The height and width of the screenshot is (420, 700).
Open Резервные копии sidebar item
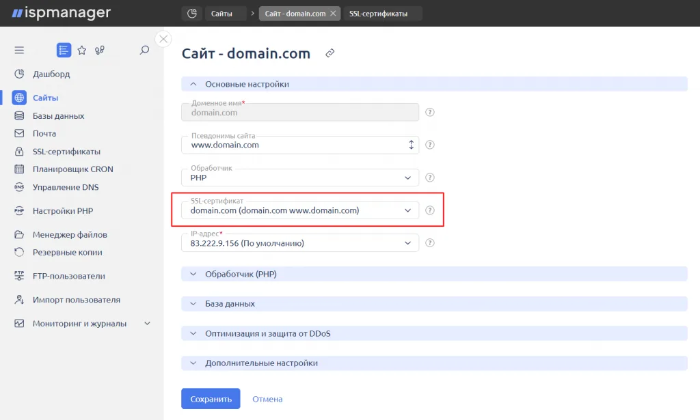point(68,253)
